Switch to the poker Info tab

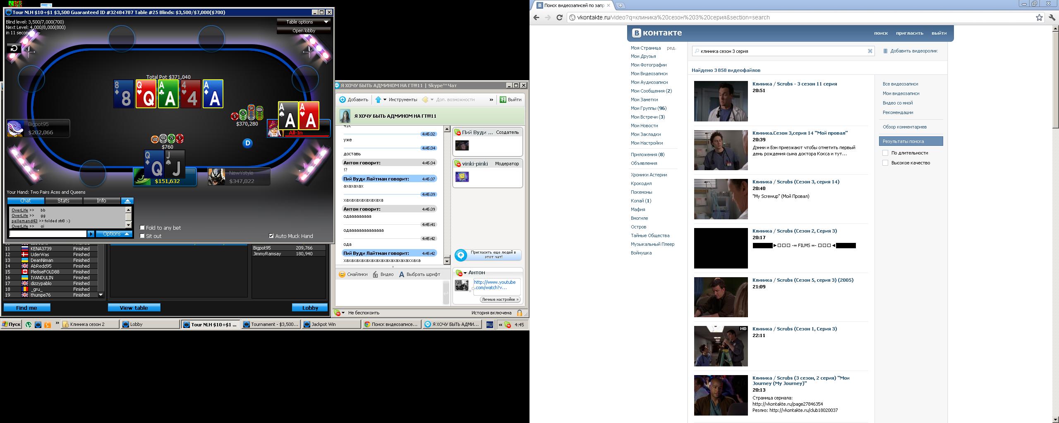point(101,201)
